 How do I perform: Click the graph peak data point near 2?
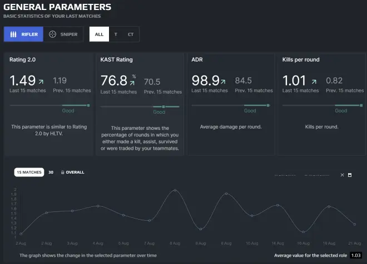point(175,190)
